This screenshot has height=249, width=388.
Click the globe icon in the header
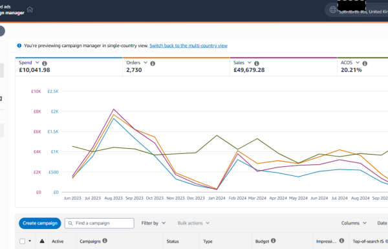tap(333, 10)
